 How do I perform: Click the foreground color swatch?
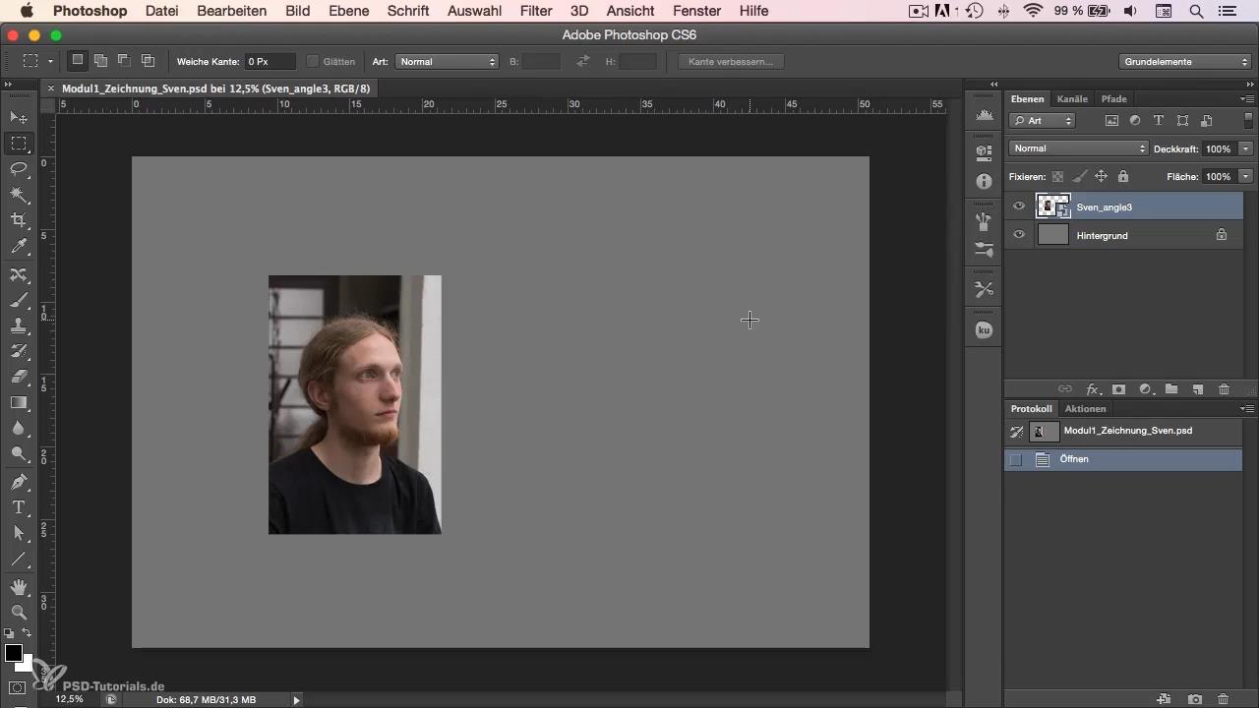pos(14,654)
